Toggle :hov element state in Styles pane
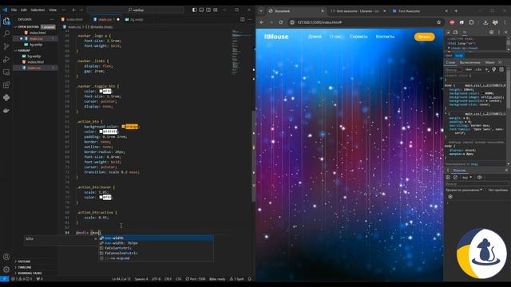The height and width of the screenshot is (287, 511). (x=469, y=69)
